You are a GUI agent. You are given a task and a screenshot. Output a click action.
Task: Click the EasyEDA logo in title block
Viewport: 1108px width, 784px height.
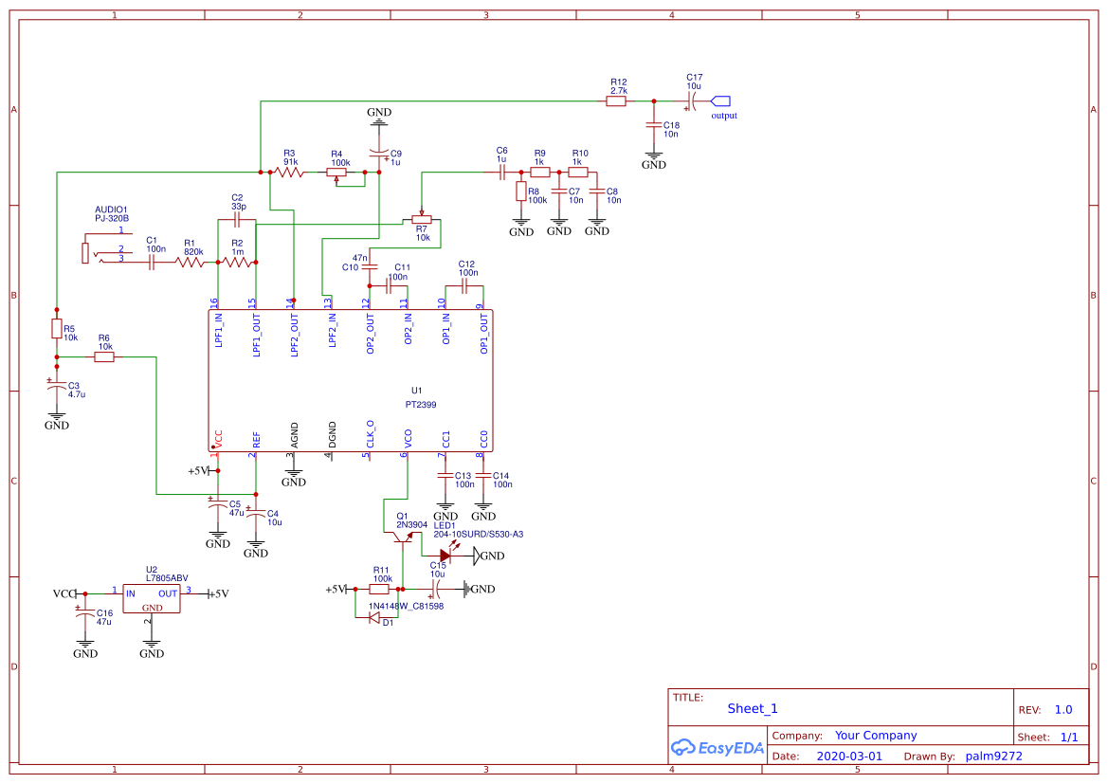(717, 748)
